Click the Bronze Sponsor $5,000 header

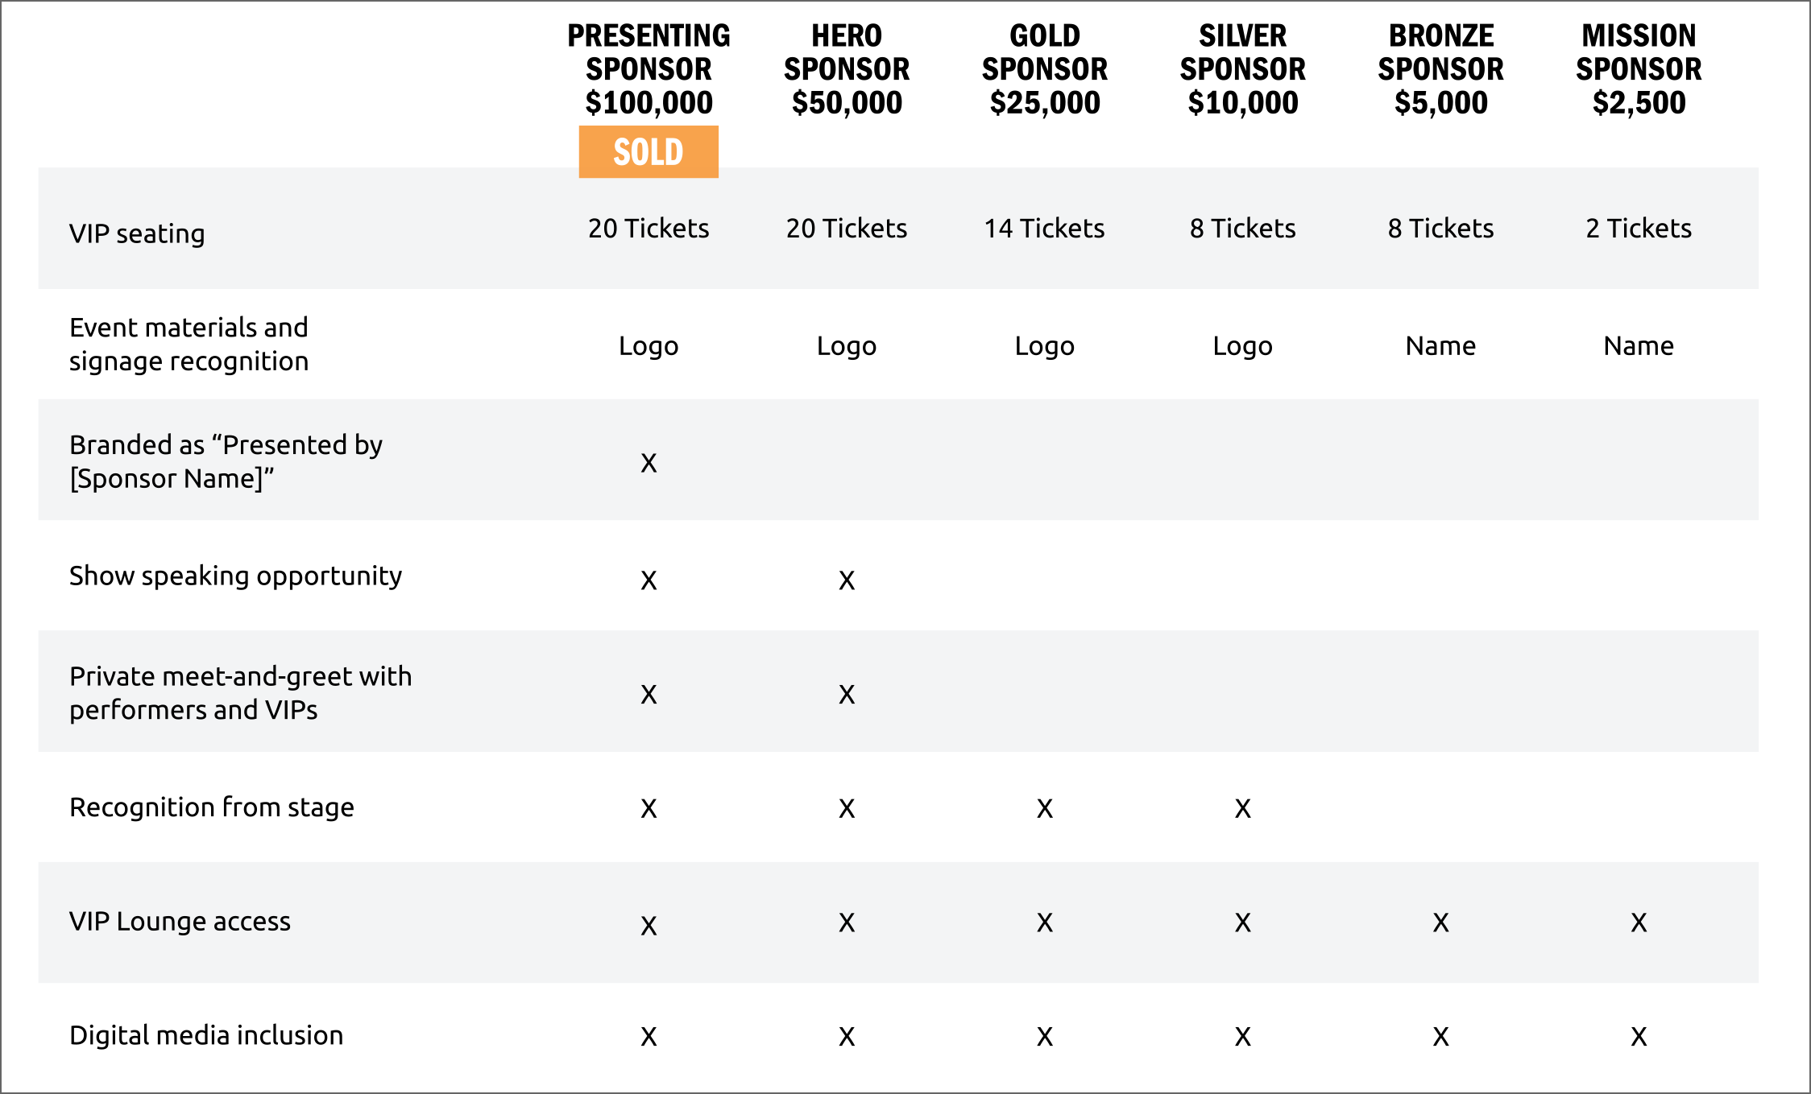pos(1441,69)
